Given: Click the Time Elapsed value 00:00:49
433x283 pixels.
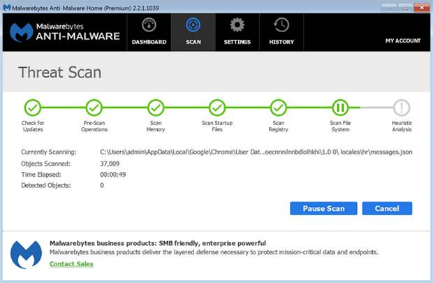Looking at the screenshot, I should point(112,175).
